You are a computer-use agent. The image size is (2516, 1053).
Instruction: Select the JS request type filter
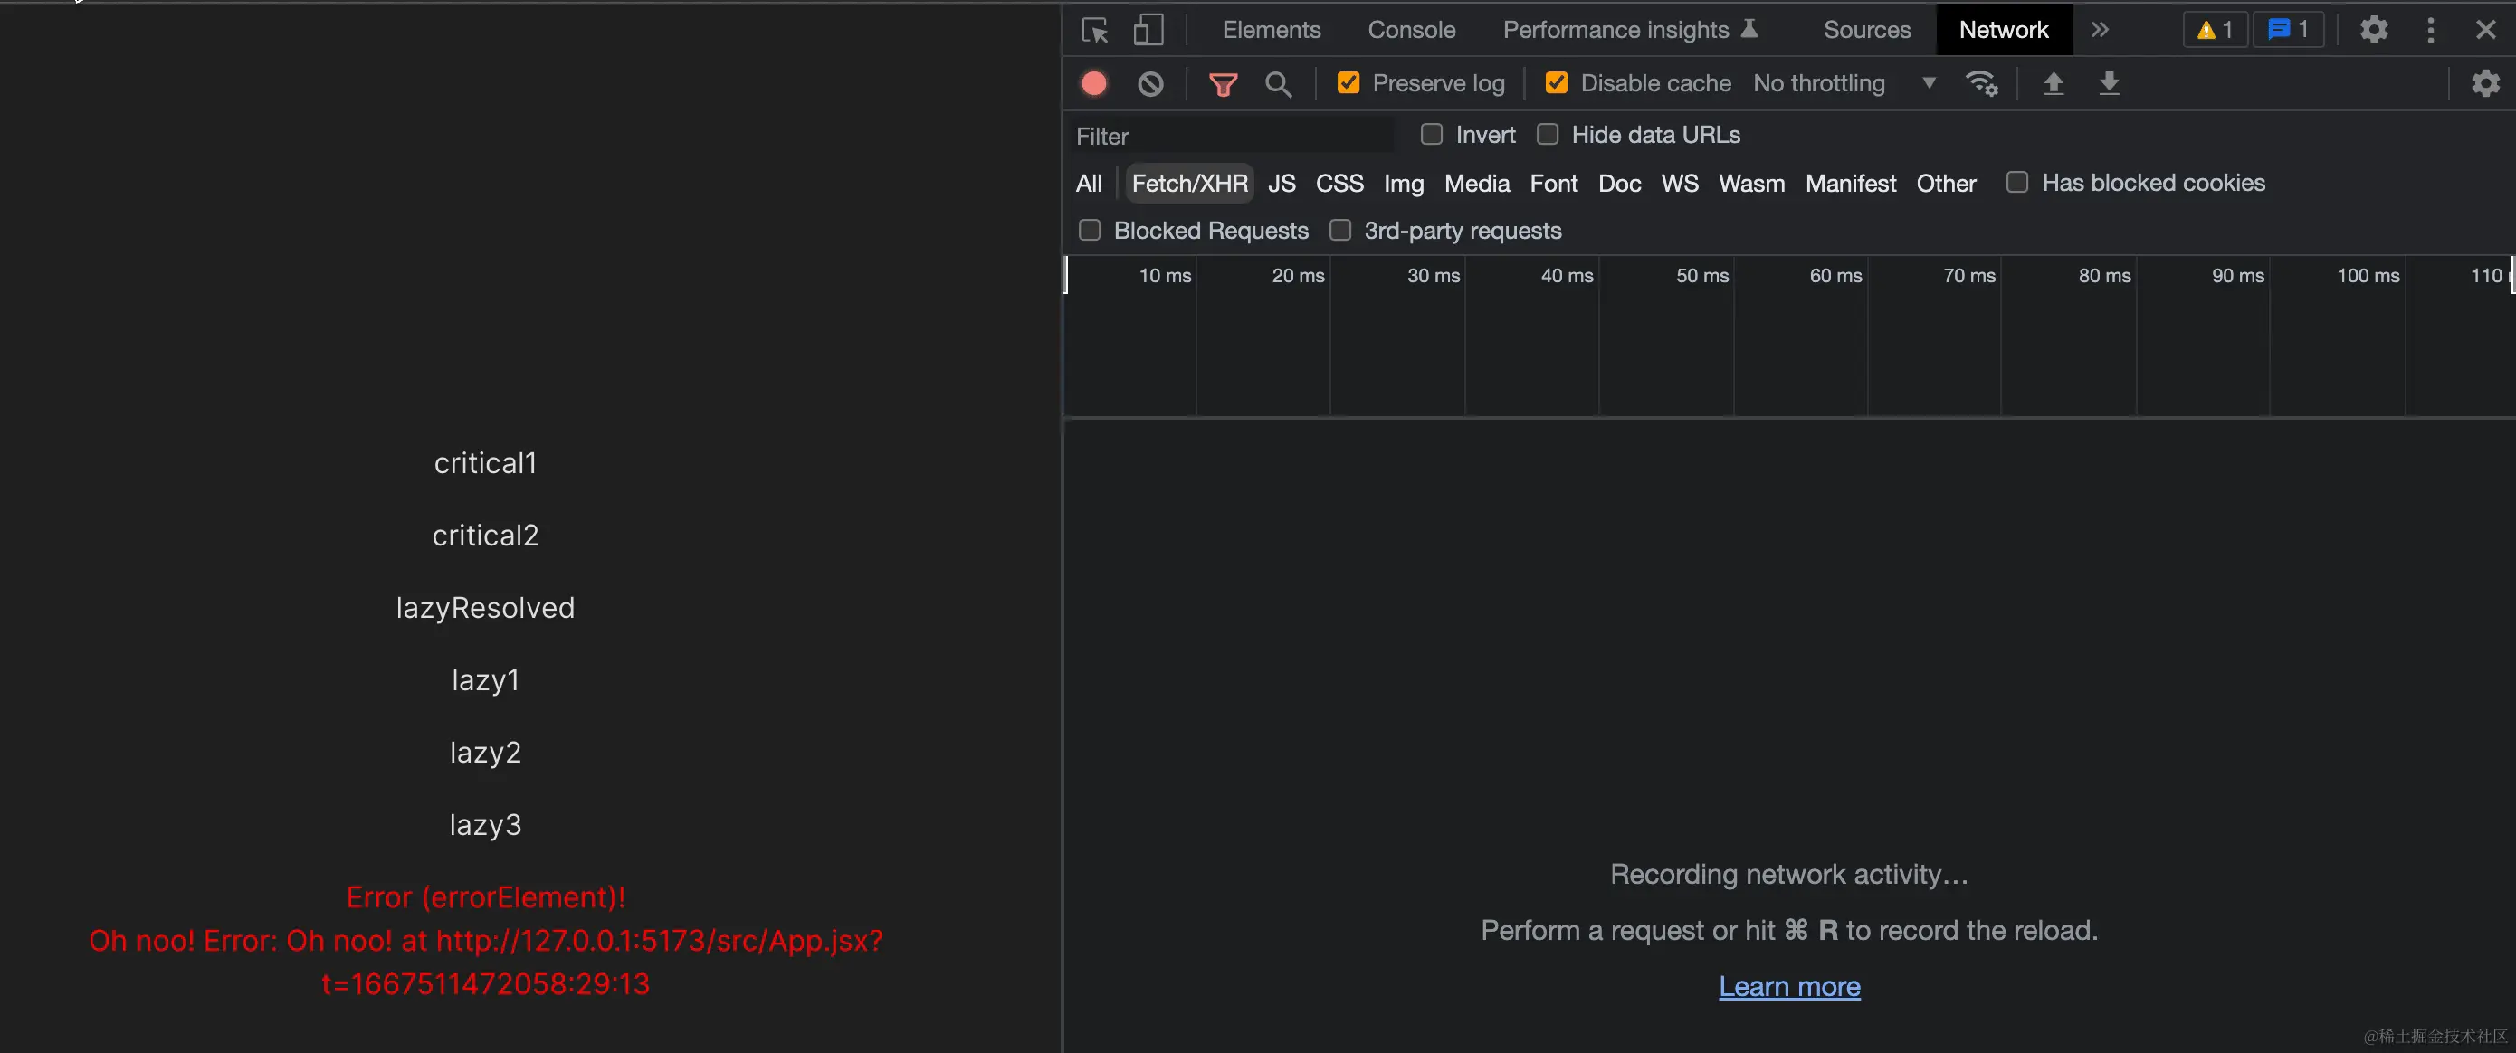[1281, 184]
